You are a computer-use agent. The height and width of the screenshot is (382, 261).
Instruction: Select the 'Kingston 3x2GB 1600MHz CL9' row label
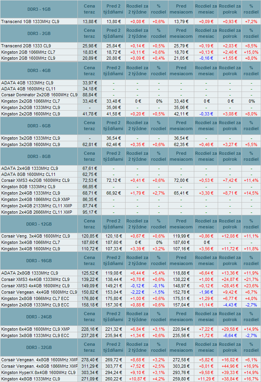click(31, 144)
